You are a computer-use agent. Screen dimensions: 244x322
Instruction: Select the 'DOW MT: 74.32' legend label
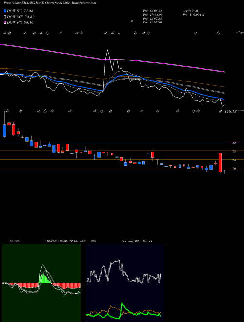[20, 17]
